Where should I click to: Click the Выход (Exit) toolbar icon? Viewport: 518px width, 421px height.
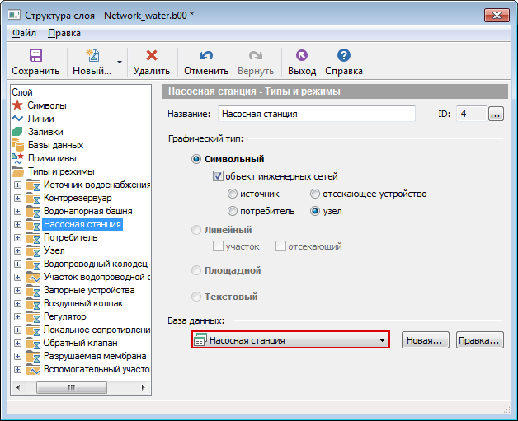tap(301, 56)
